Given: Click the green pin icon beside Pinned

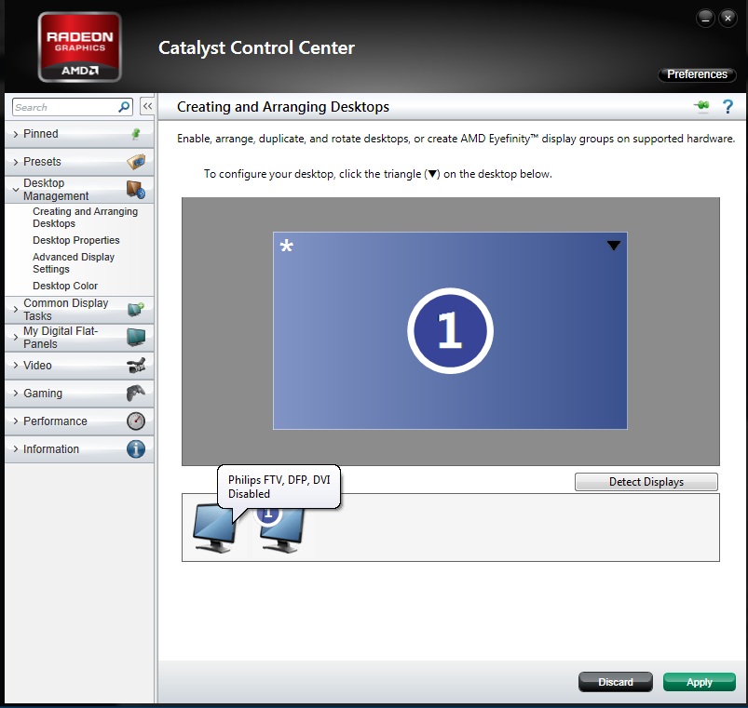Looking at the screenshot, I should pyautogui.click(x=136, y=134).
